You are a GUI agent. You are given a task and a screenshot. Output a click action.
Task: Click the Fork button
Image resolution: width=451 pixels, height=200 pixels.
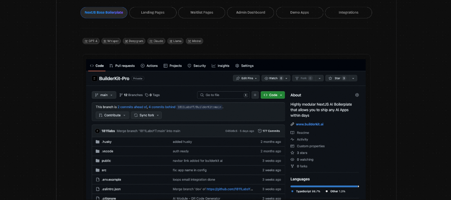304,78
